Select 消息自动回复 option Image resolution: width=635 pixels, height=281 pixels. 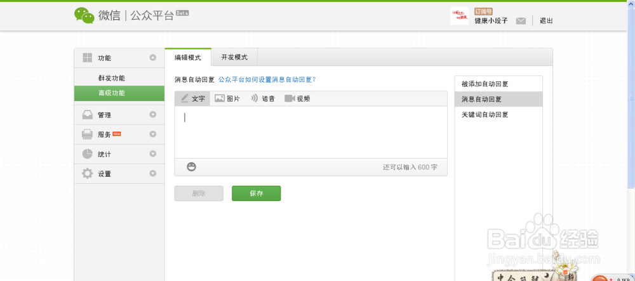pyautogui.click(x=498, y=99)
